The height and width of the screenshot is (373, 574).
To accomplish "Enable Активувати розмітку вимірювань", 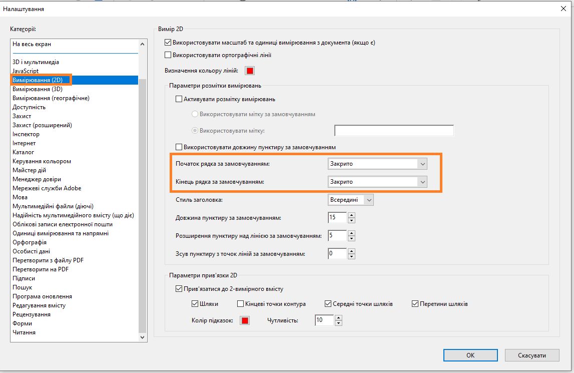I will (178, 99).
